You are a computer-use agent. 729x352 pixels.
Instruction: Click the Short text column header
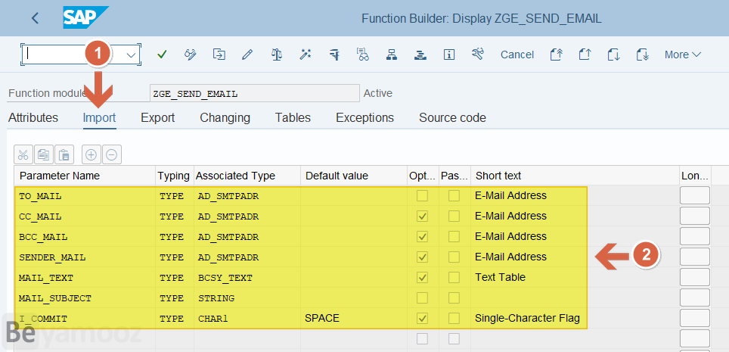575,176
